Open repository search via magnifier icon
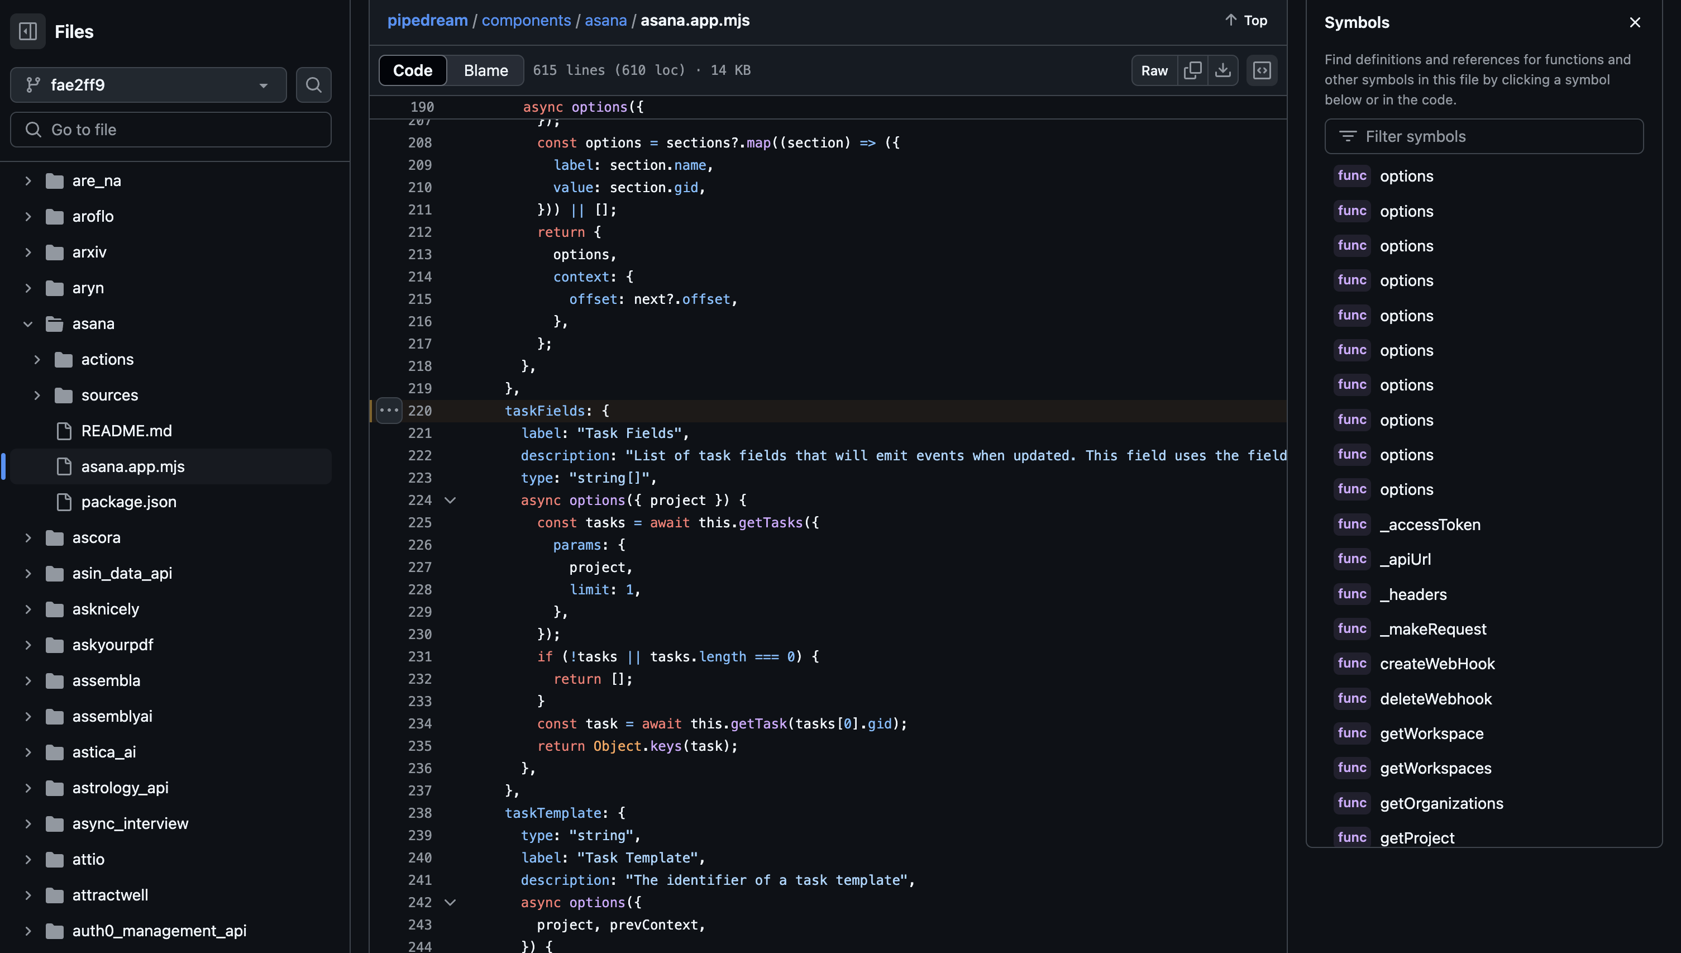 313,85
